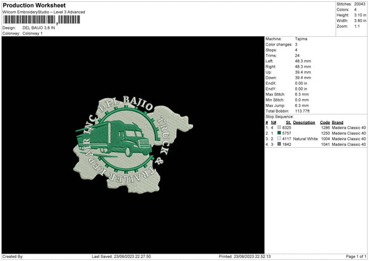This screenshot has height=261, width=369.
Task: Click the gray color swatch for thread 1041
Action: pos(279,144)
